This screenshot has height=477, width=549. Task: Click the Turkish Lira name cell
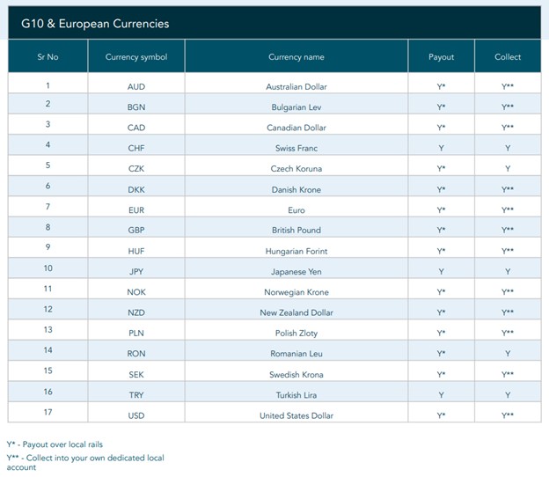pyautogui.click(x=296, y=395)
